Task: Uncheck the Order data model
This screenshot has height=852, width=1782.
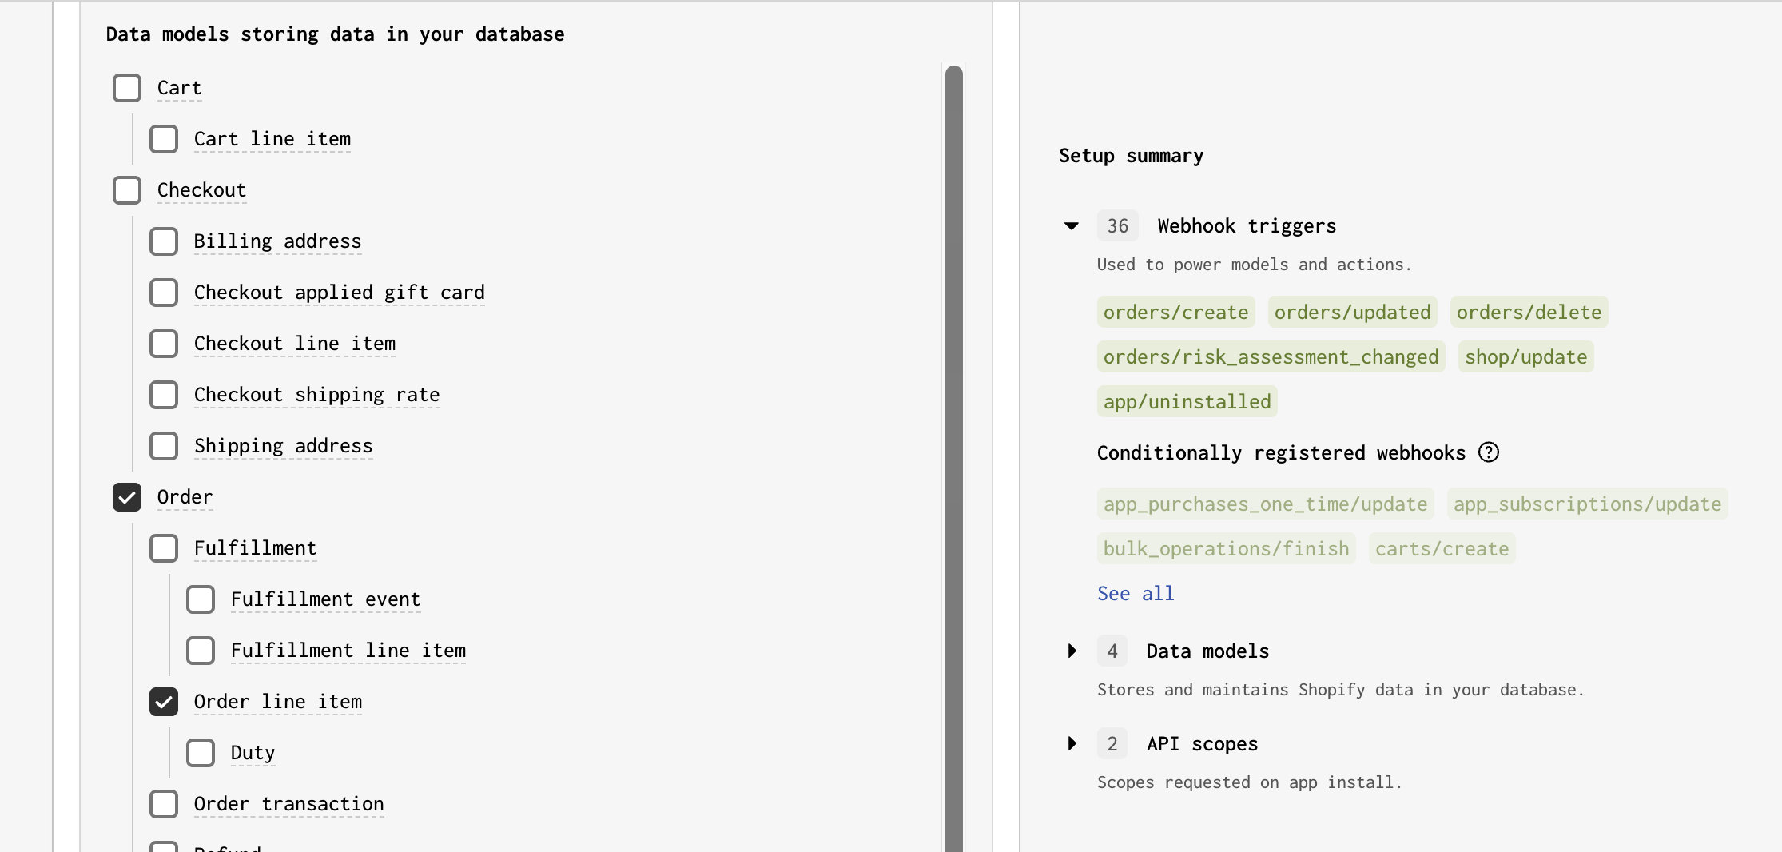Action: [127, 497]
